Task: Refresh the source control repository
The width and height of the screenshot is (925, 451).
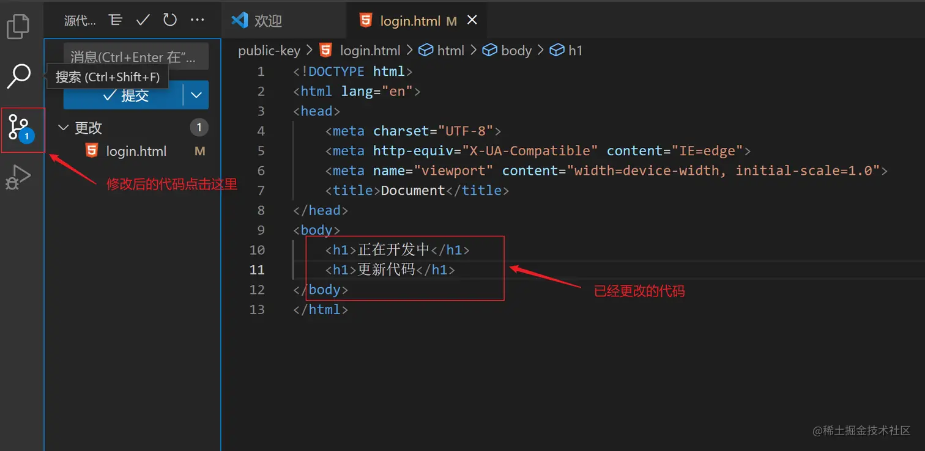Action: coord(169,19)
